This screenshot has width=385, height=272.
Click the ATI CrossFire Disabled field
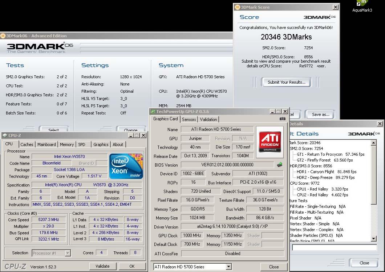(232, 254)
